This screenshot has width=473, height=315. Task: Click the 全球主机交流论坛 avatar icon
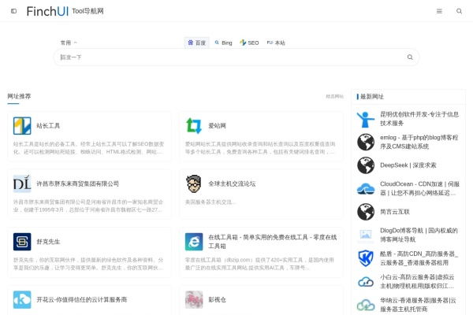[x=194, y=183]
